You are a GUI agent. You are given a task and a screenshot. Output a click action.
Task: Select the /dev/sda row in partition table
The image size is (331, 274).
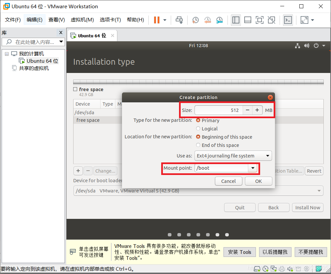(98, 113)
